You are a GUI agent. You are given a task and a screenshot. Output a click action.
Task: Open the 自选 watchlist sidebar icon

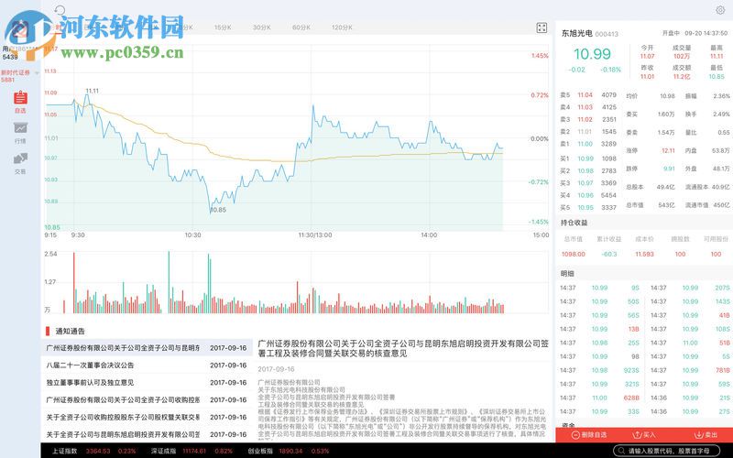(20, 103)
